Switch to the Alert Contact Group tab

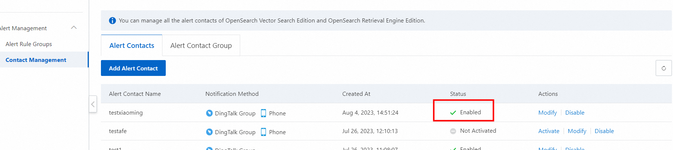[x=201, y=45]
